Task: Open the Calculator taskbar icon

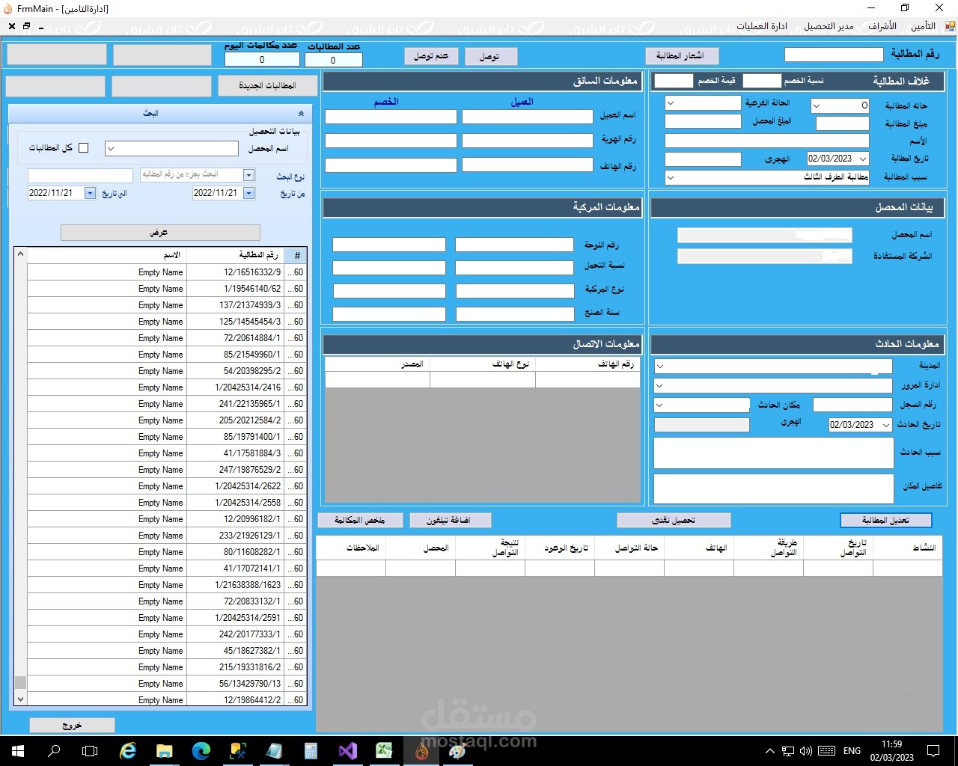Action: pos(311,750)
